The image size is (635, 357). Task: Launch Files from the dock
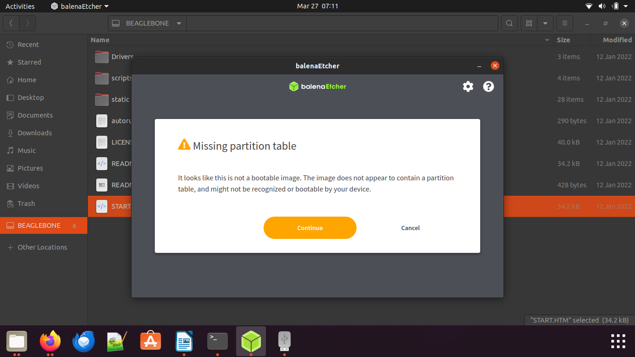pyautogui.click(x=17, y=342)
